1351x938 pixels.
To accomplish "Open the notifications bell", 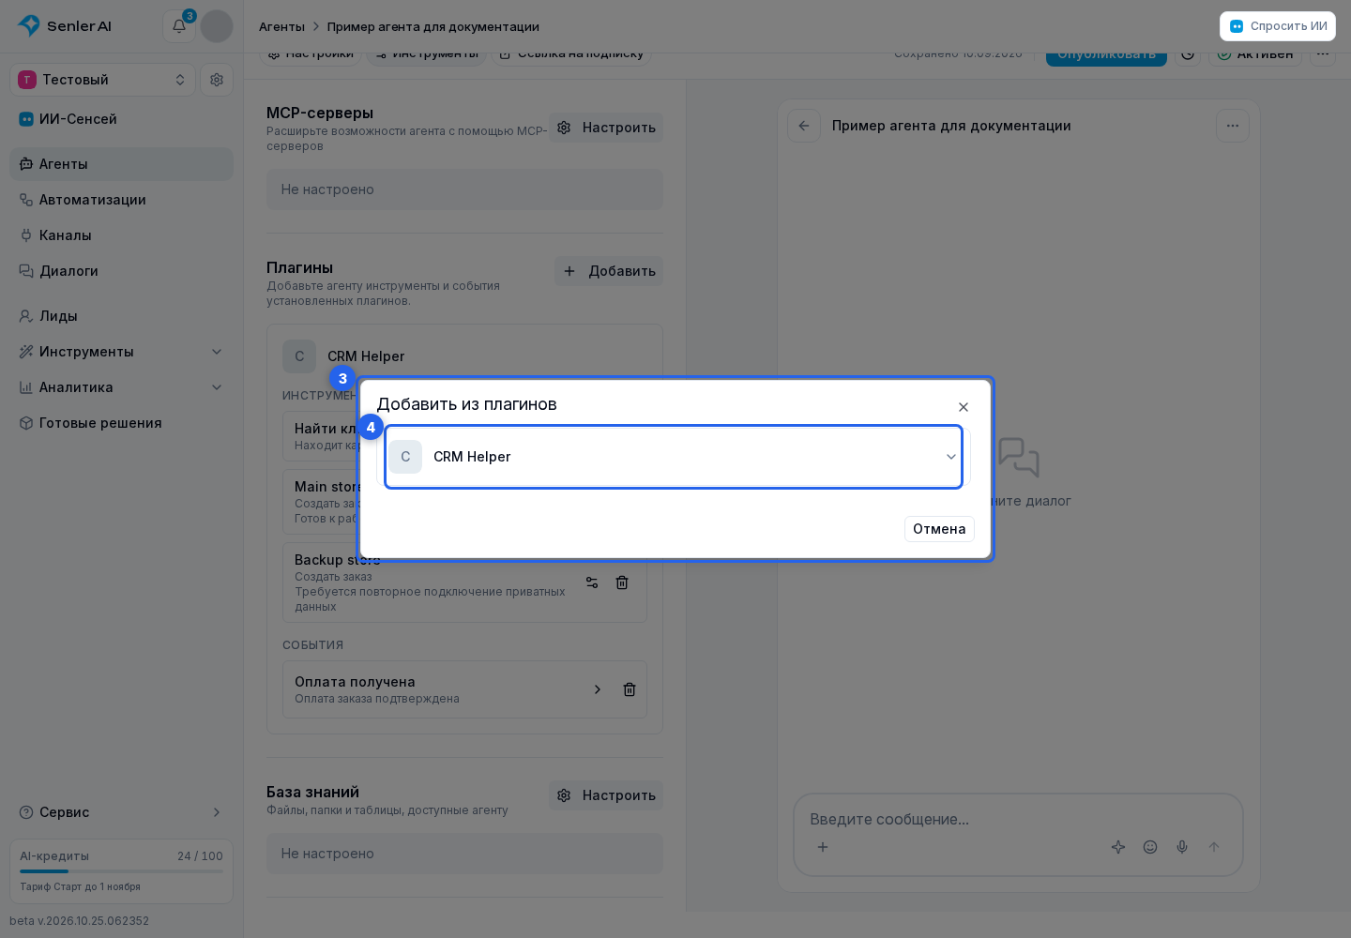I will pos(179,26).
